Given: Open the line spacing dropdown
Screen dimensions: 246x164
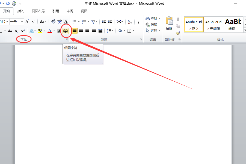Looking at the screenshot, I should point(110,31).
